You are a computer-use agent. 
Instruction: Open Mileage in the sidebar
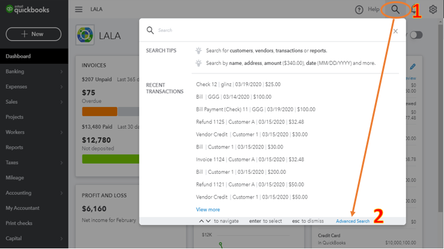pyautogui.click(x=34, y=177)
